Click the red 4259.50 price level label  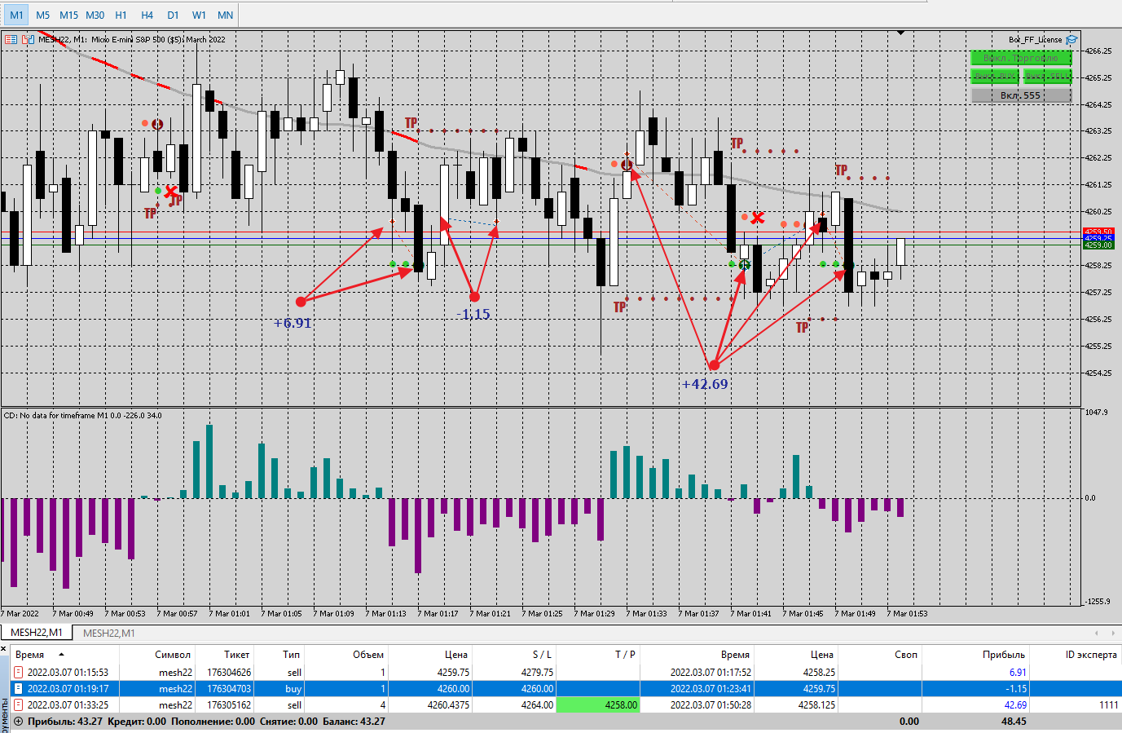[x=1098, y=232]
